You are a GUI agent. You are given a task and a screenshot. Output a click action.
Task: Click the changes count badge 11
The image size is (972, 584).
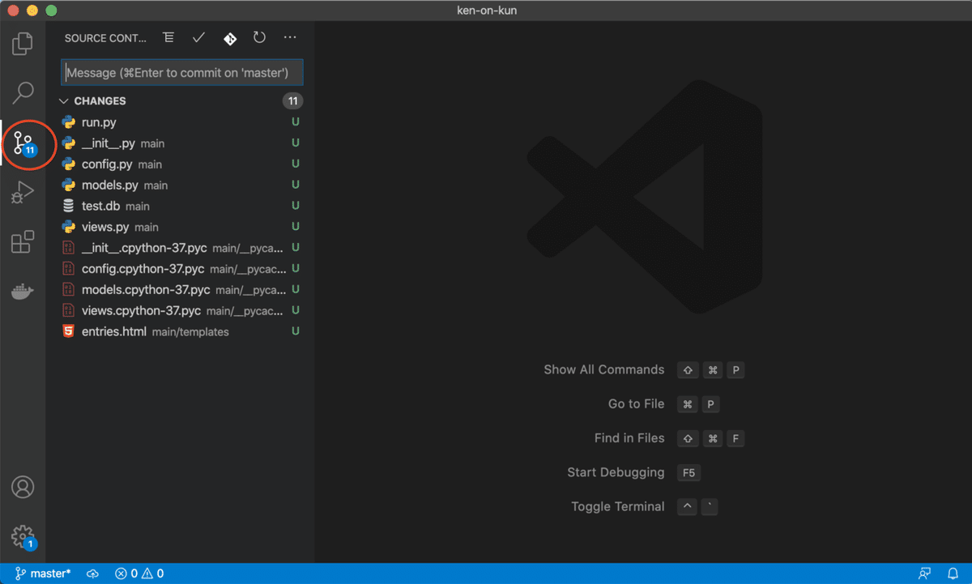(x=292, y=101)
